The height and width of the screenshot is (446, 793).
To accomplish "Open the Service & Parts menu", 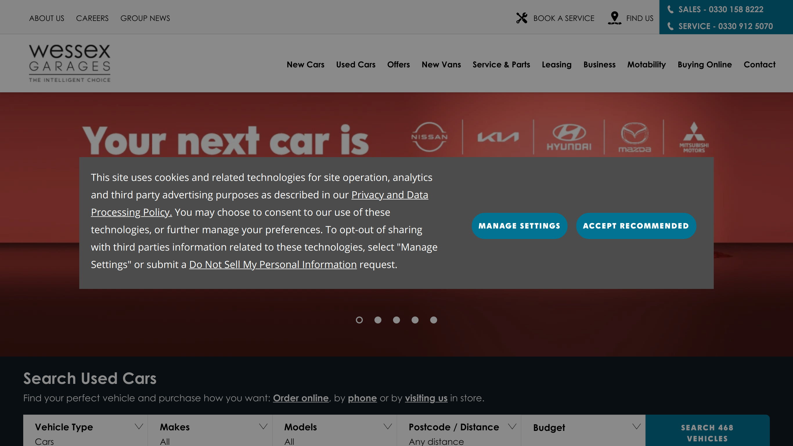I will coord(501,64).
